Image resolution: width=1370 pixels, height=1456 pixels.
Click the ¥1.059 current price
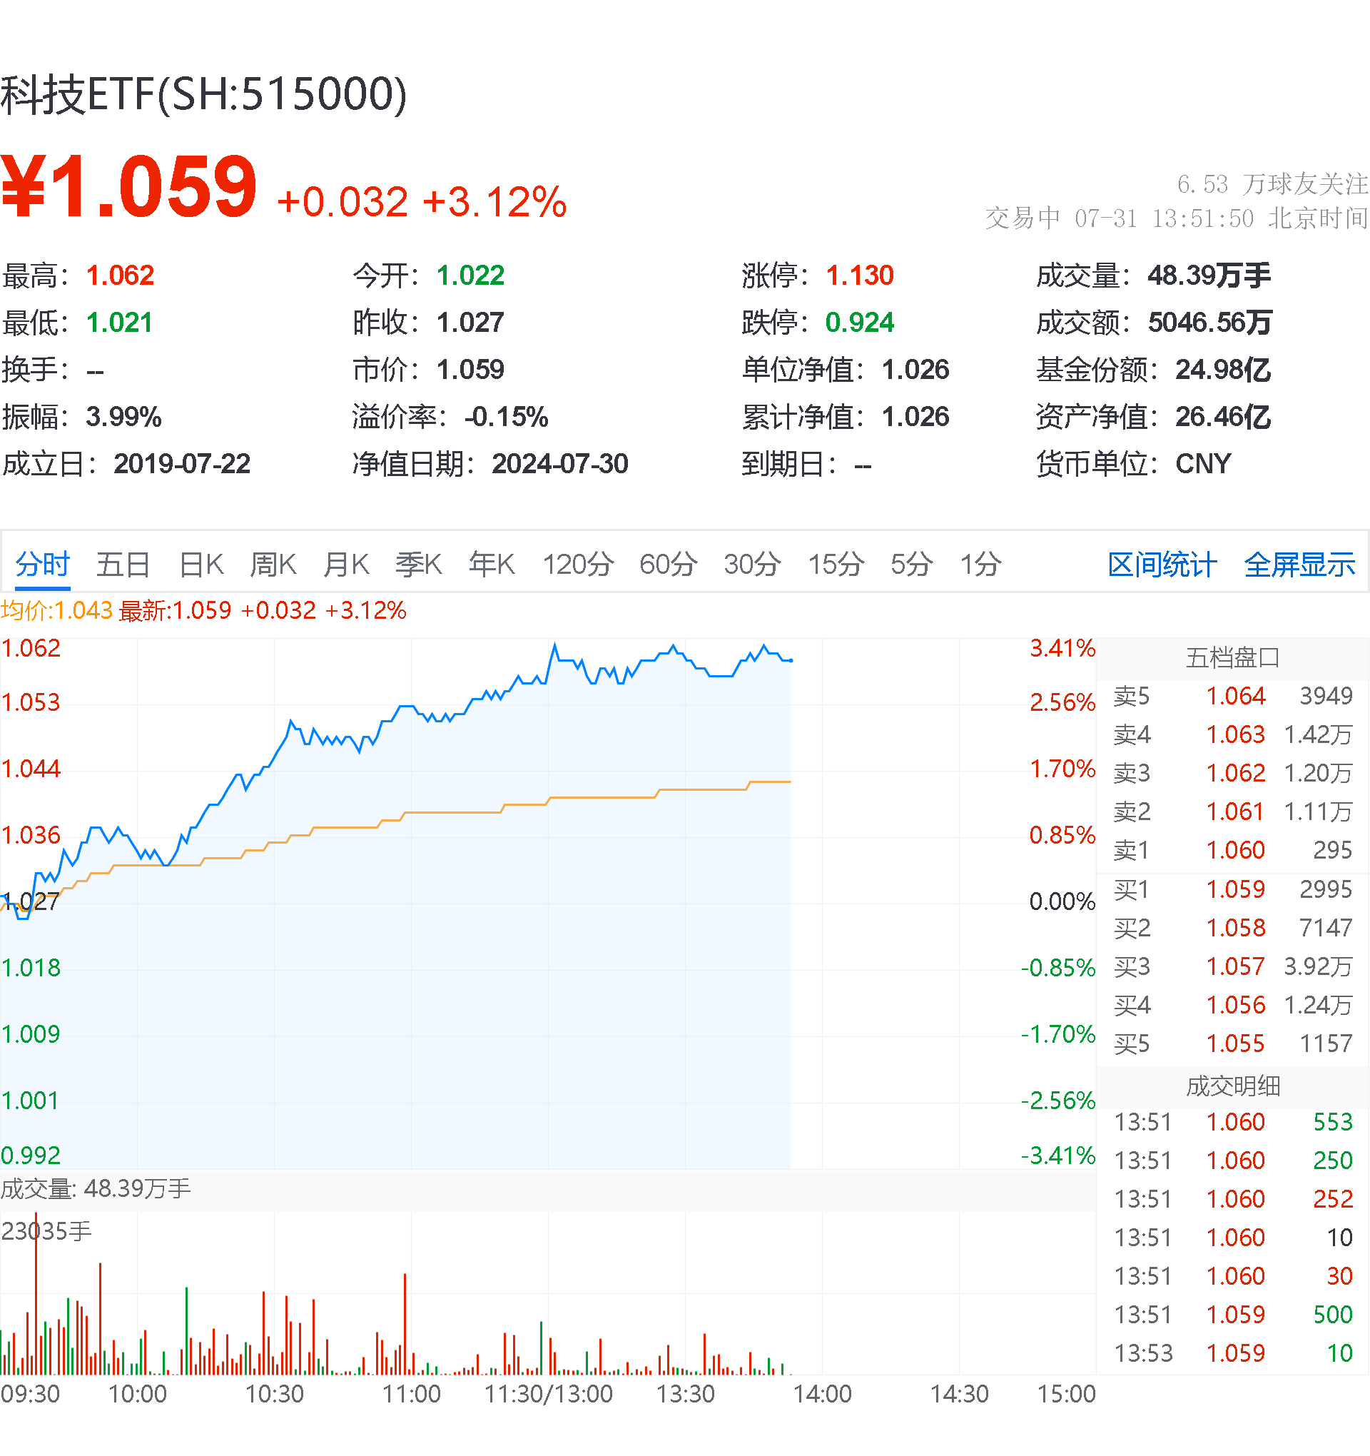click(129, 187)
